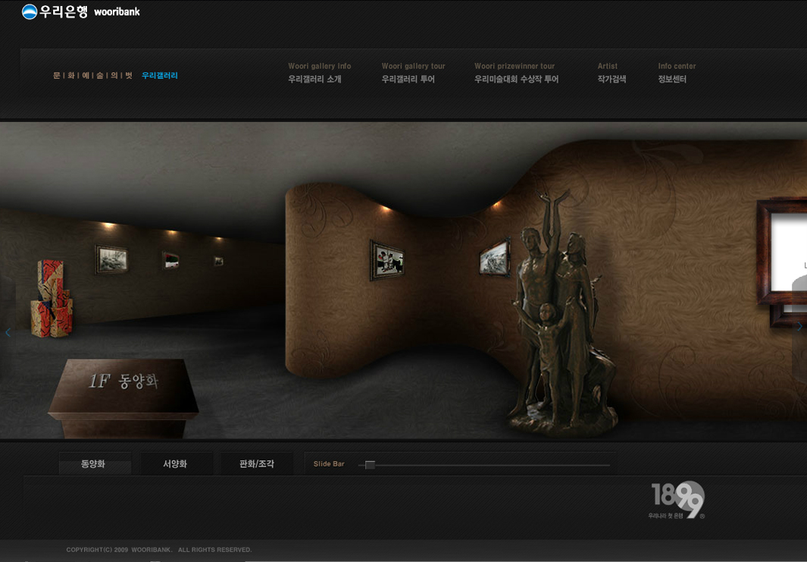Open the 정보센터 info center menu
Screen dimensions: 807x562
coord(672,79)
